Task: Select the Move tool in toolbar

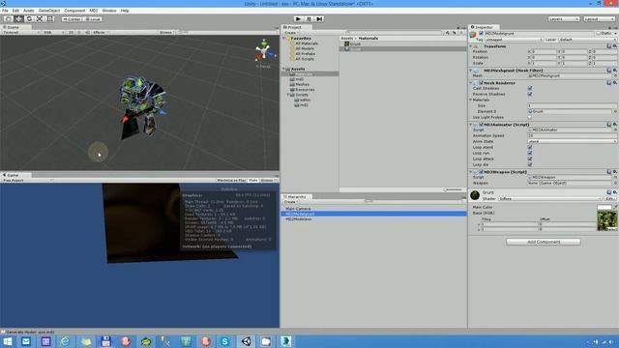Action: pyautogui.click(x=18, y=19)
